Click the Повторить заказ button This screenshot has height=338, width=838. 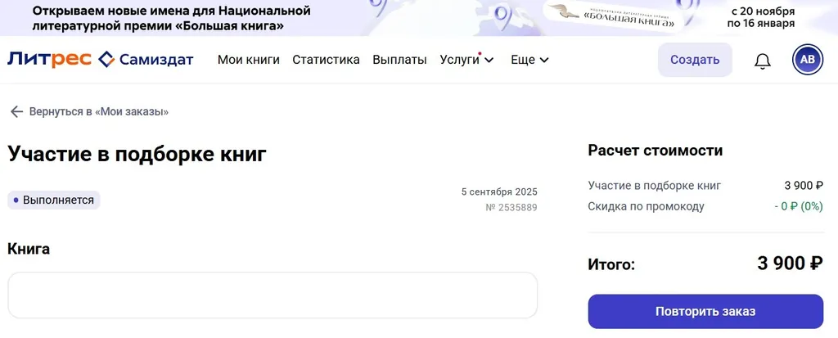pos(705,311)
